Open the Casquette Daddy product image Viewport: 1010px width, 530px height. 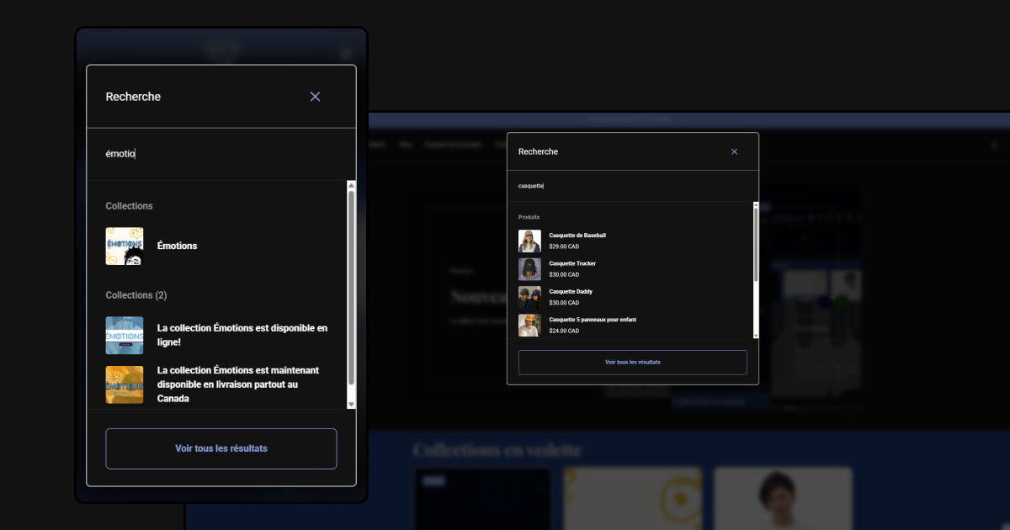pyautogui.click(x=529, y=297)
